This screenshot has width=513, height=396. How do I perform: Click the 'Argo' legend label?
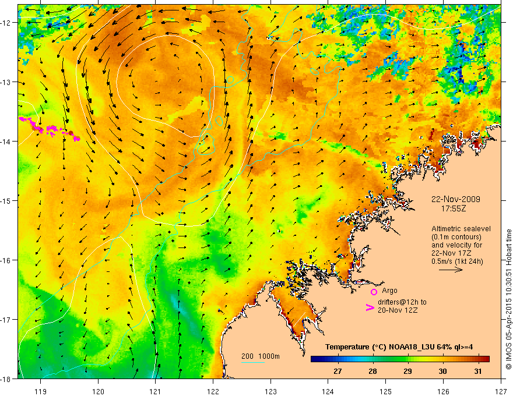(x=389, y=291)
